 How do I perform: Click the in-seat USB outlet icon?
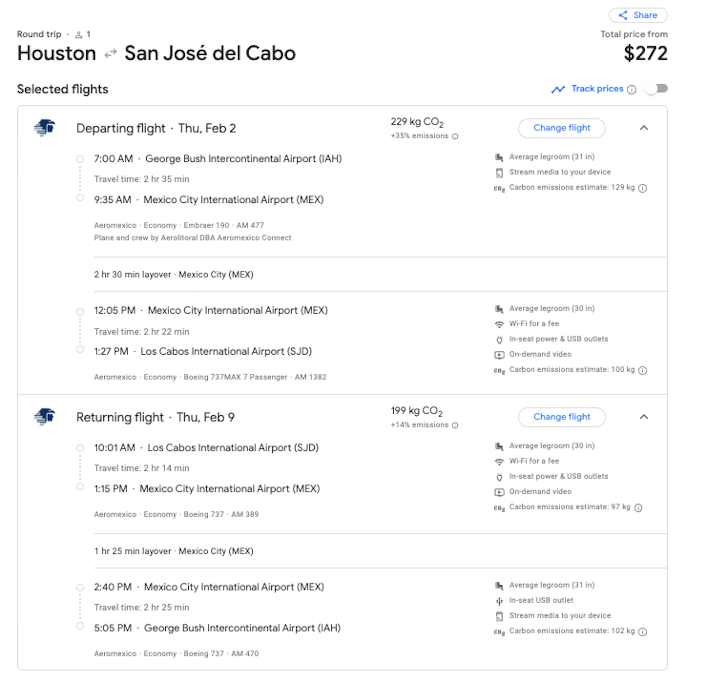[x=499, y=600]
